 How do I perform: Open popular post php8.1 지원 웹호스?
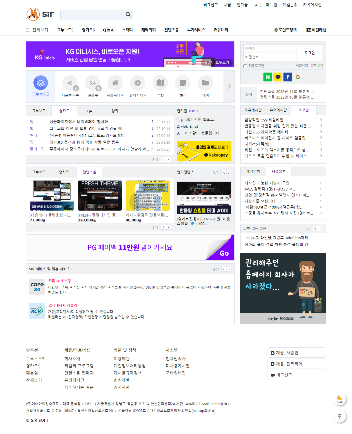pos(197,119)
